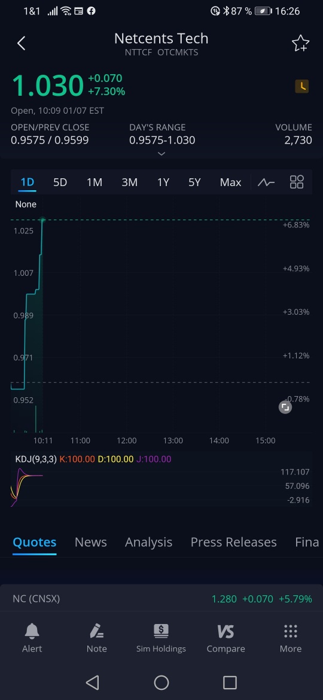Tap the Android home button

(x=161, y=682)
